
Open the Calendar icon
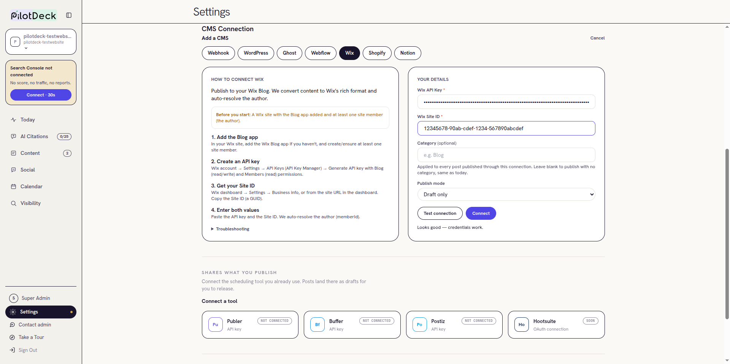point(14,186)
